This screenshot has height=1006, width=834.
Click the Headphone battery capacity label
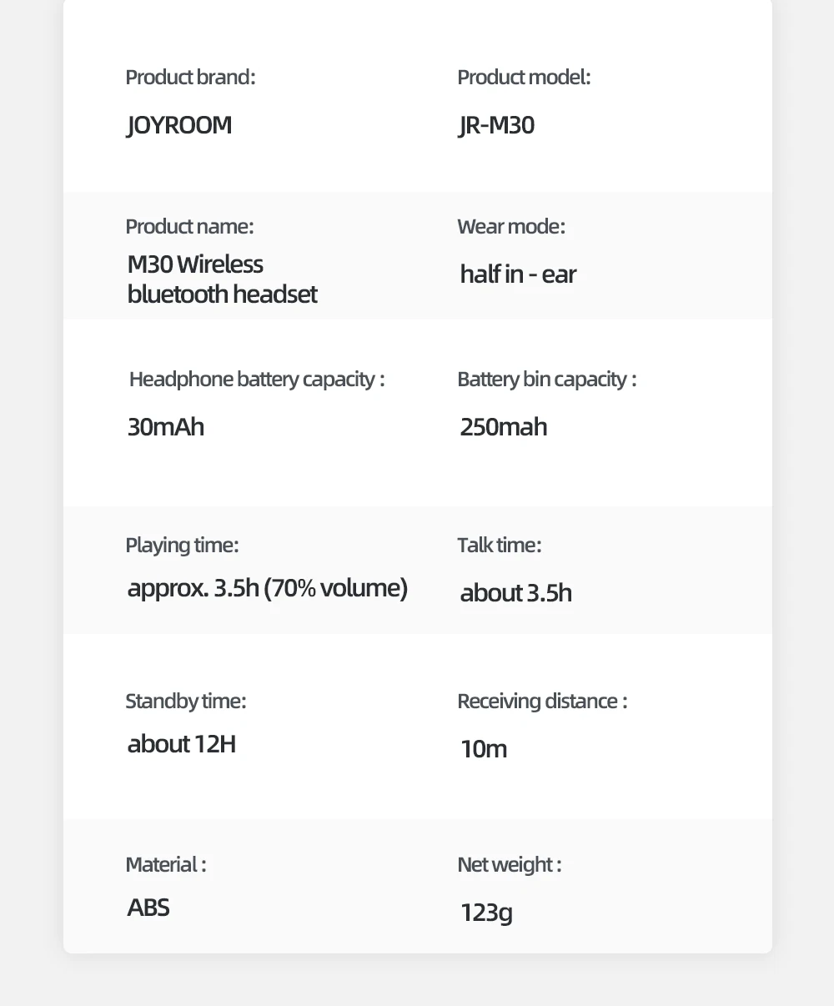[257, 380]
